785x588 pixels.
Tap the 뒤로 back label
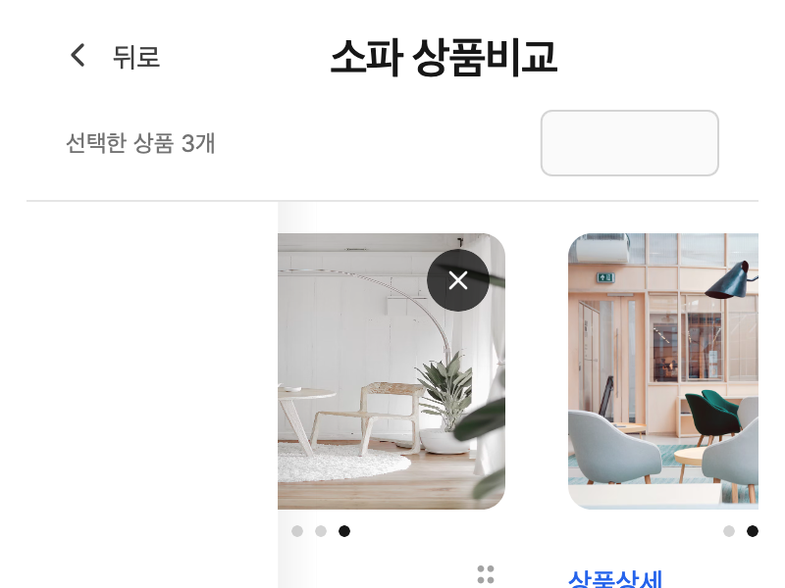136,56
